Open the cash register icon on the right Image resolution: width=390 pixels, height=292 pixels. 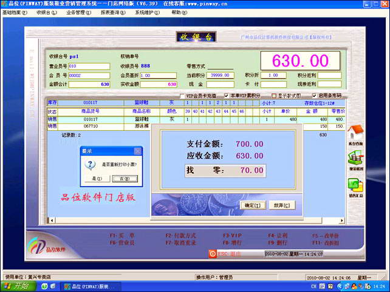(355, 158)
